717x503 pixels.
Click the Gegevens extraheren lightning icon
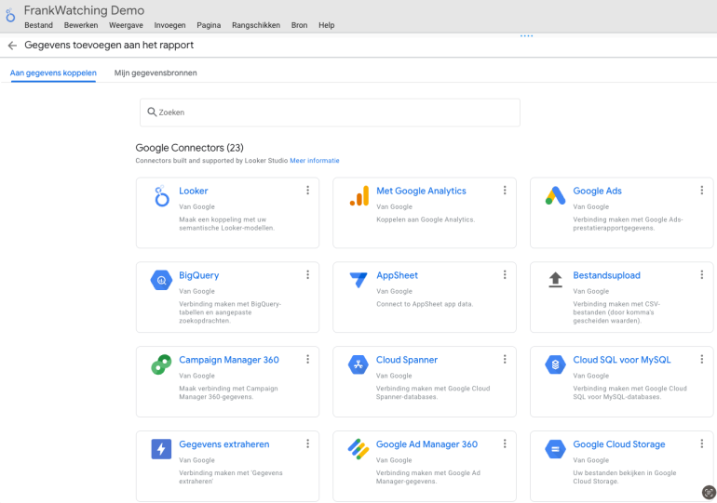tap(161, 449)
